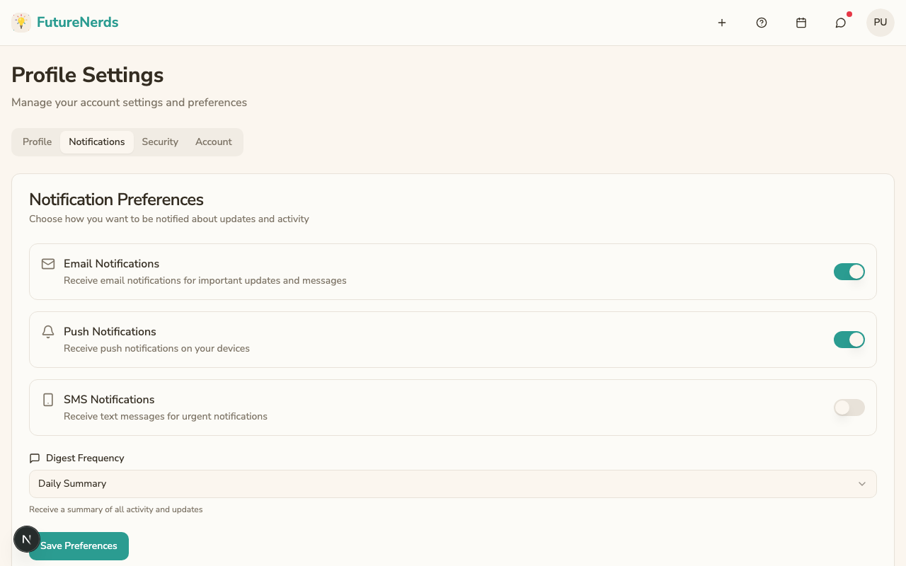Open the calendar icon in header

[801, 23]
